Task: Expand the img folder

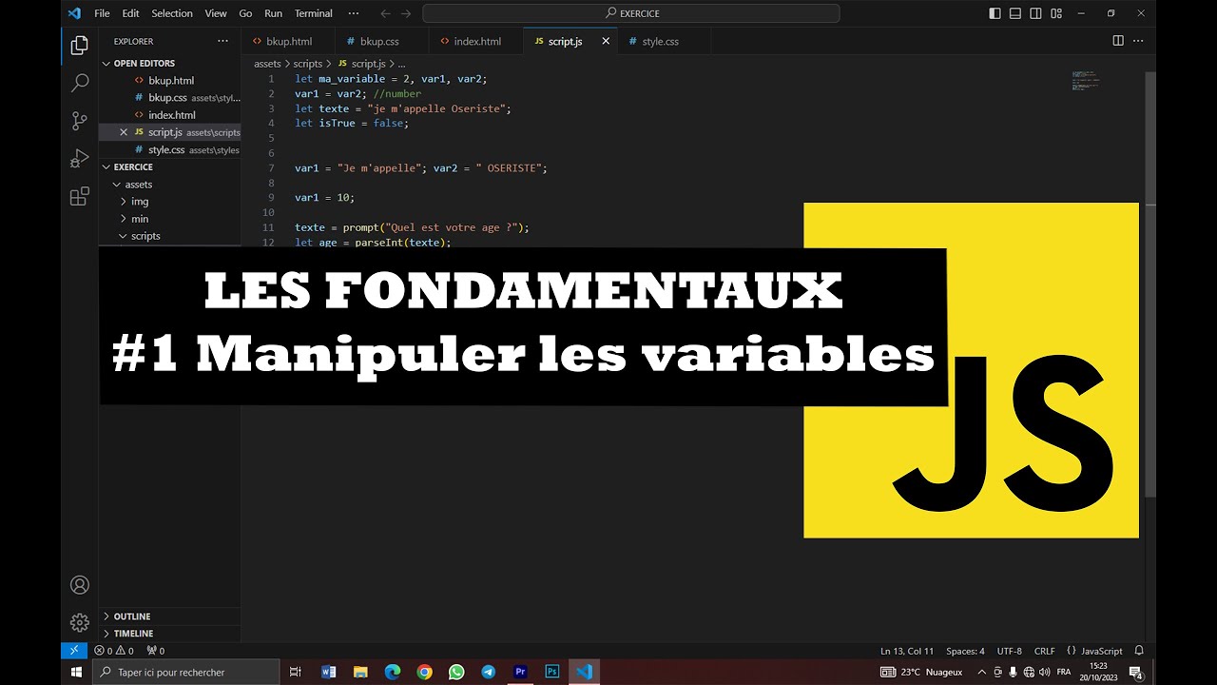Action: [x=169, y=201]
